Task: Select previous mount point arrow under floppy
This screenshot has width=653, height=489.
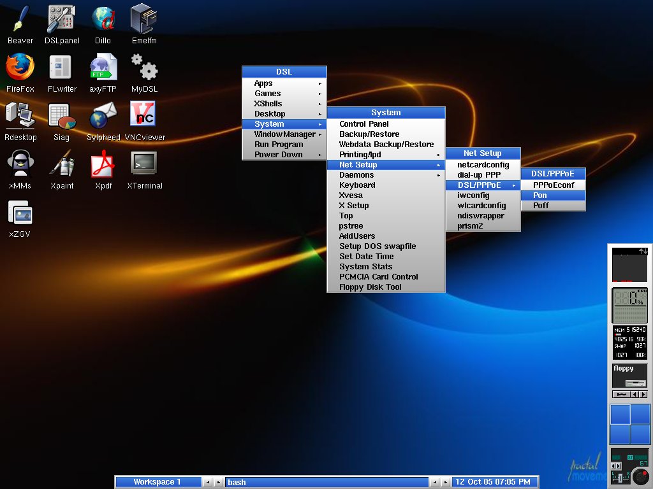Action: 635,394
